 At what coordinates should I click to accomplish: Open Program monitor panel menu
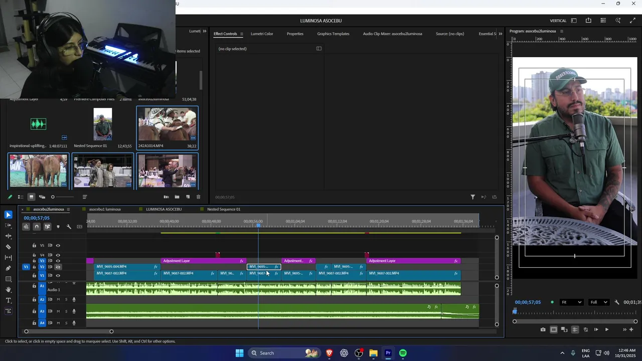562,31
